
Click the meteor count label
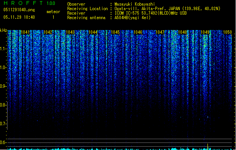(x=53, y=12)
